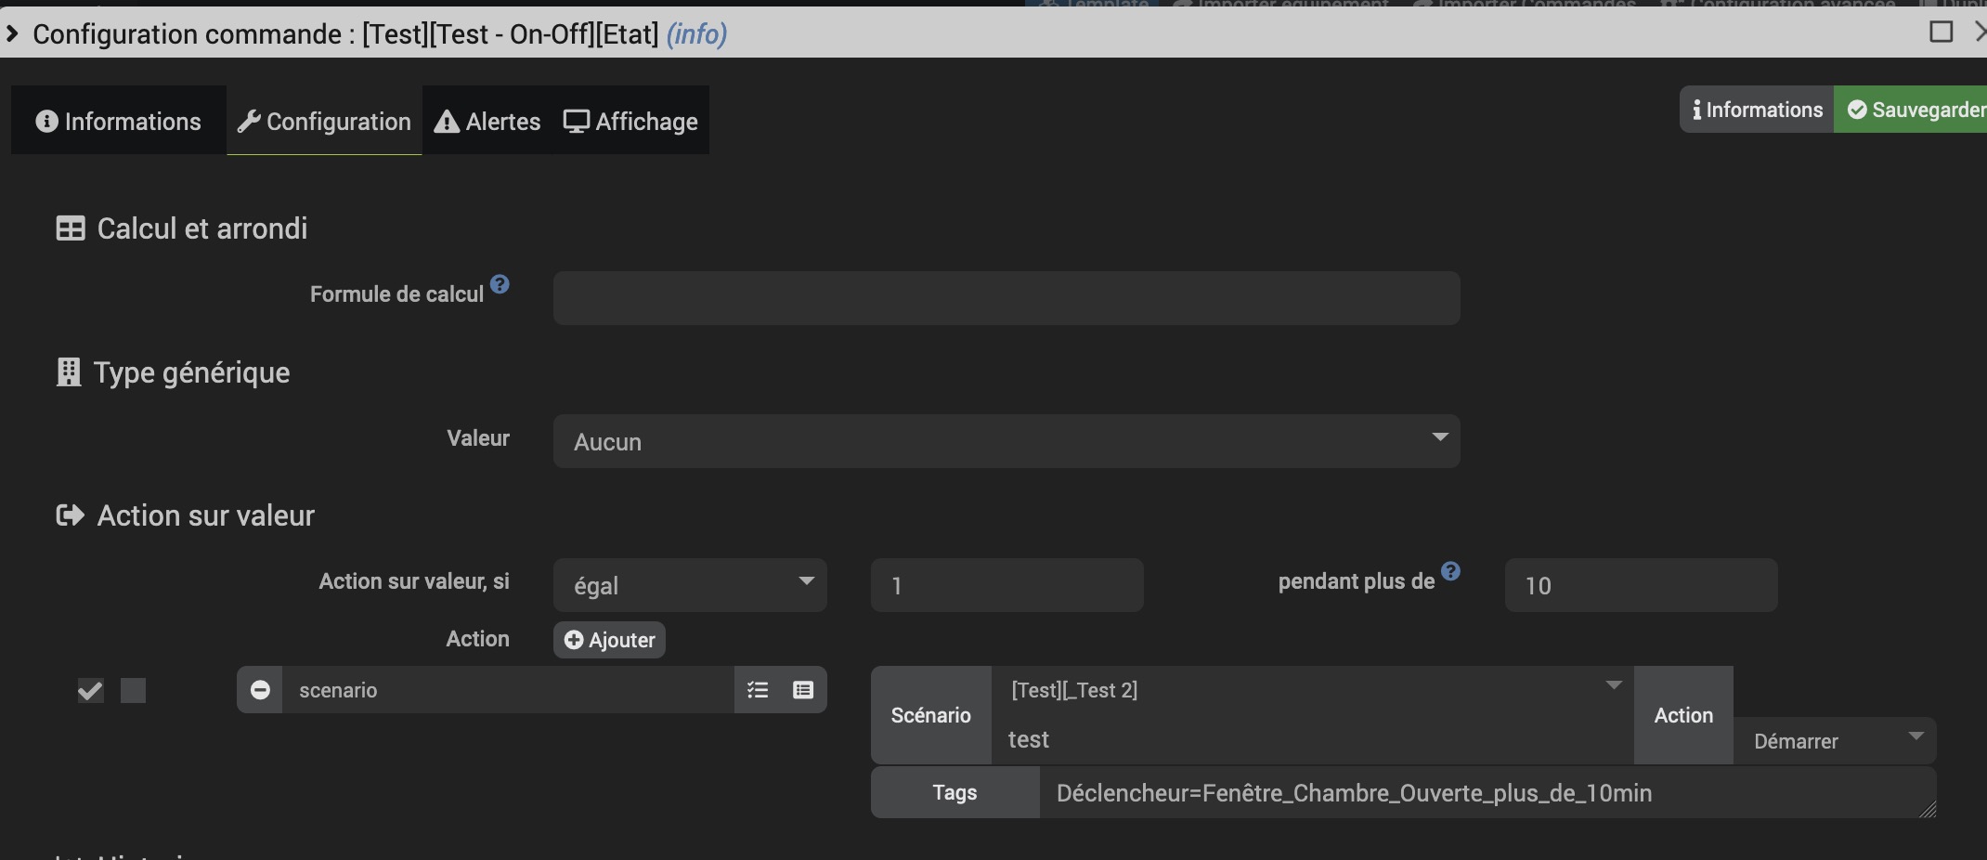Remove the scenario action with minus icon
Image resolution: width=1987 pixels, height=860 pixels.
[260, 690]
